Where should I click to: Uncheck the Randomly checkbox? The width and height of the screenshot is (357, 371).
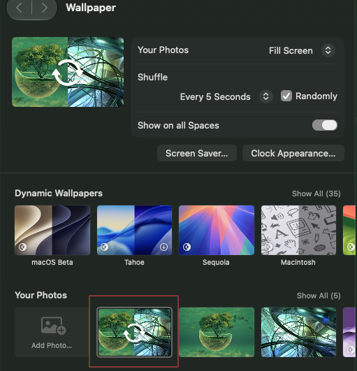click(286, 96)
